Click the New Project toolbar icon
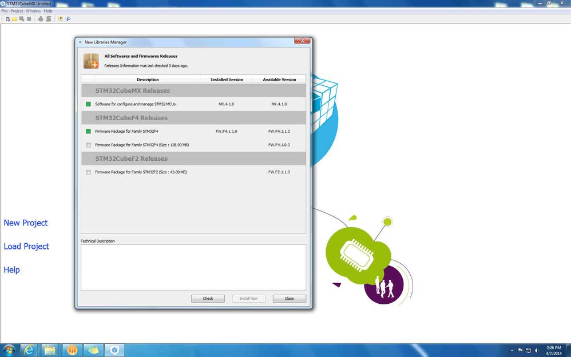The height and width of the screenshot is (357, 571). click(x=7, y=19)
